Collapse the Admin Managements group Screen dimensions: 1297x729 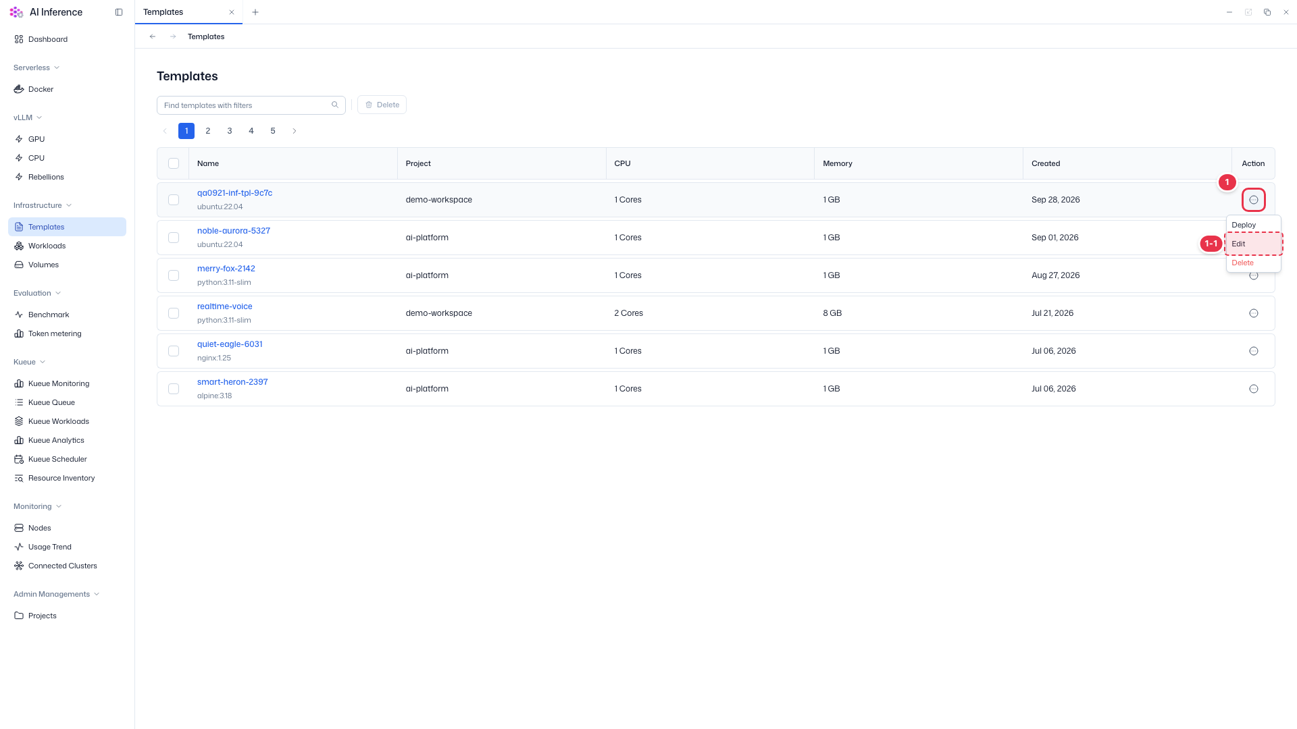pyautogui.click(x=57, y=594)
